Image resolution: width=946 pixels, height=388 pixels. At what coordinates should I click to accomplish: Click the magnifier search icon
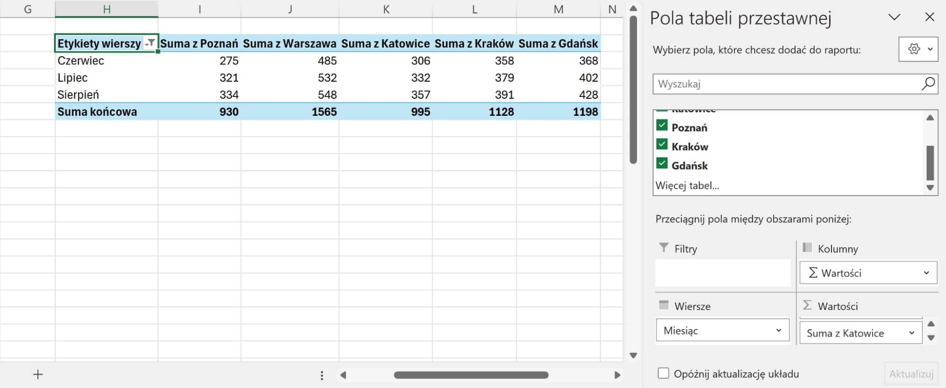pyautogui.click(x=928, y=84)
